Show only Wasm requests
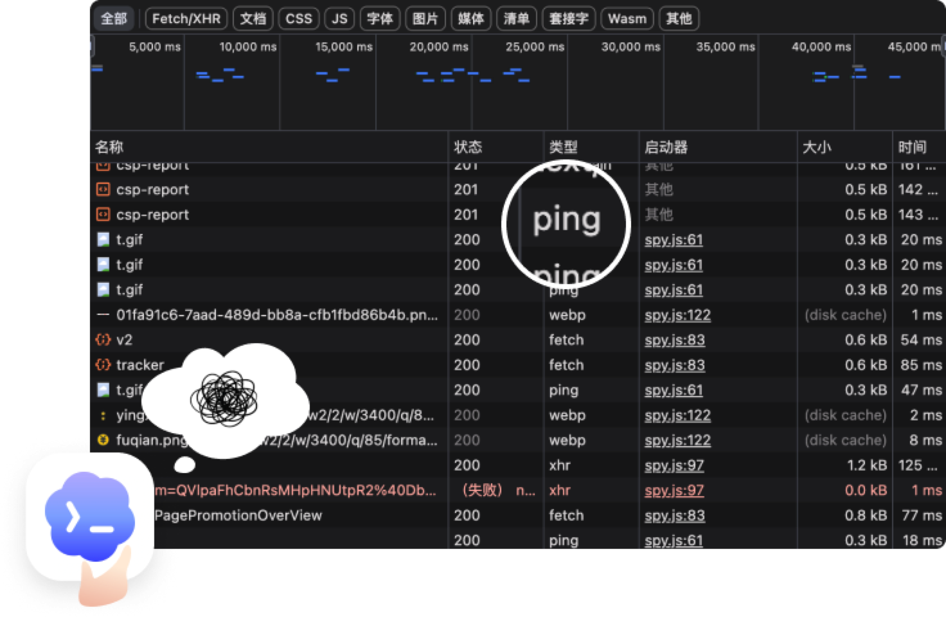The width and height of the screenshot is (946, 617). click(x=627, y=19)
